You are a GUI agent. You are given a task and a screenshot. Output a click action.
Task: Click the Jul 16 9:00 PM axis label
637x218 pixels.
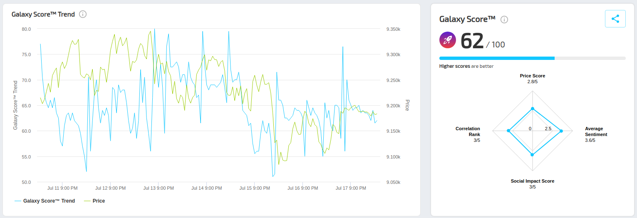click(303, 188)
